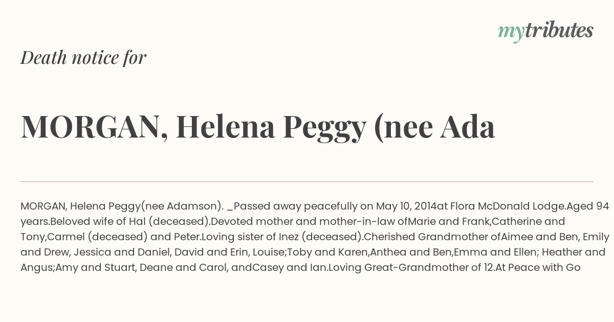Click the truncated 'At Peace with Go' text
This screenshot has height=322, width=614.
(538, 268)
